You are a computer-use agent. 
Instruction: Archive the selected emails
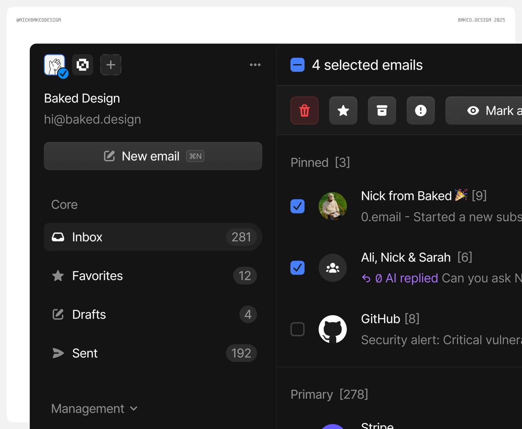[382, 111]
